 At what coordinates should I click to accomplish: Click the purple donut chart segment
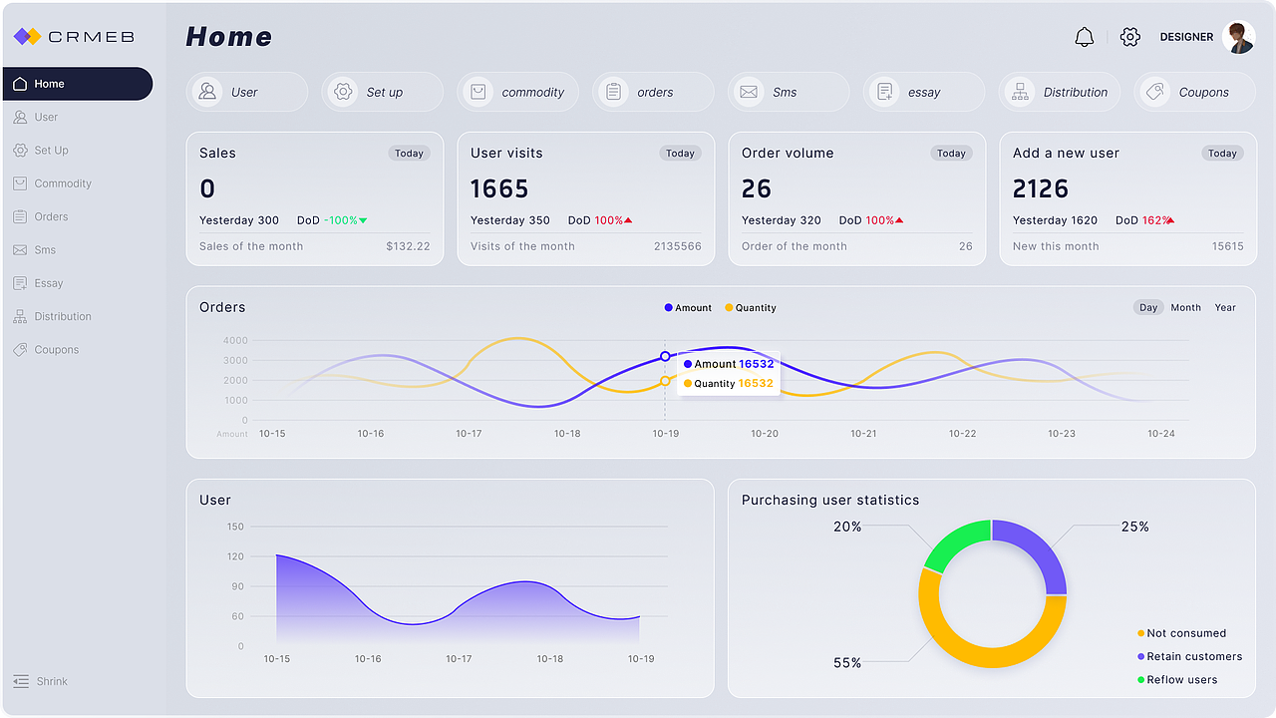click(1038, 547)
